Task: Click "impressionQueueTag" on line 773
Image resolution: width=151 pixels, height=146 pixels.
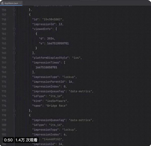Action: coord(49,91)
